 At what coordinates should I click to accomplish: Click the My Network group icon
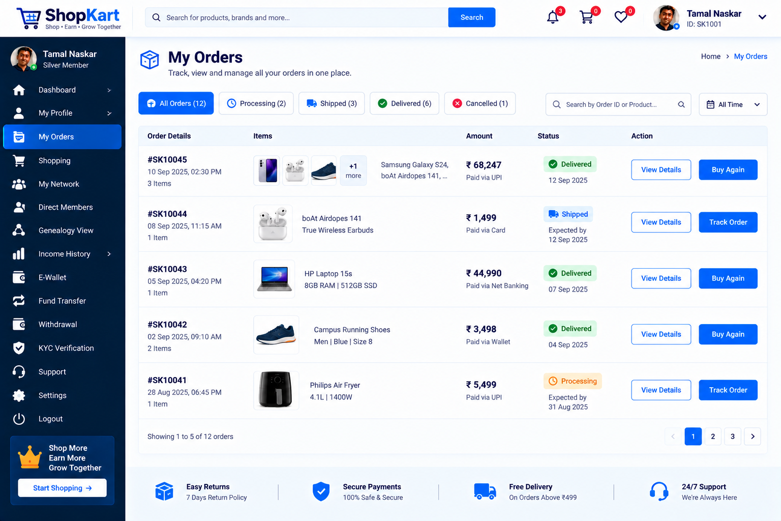19,184
